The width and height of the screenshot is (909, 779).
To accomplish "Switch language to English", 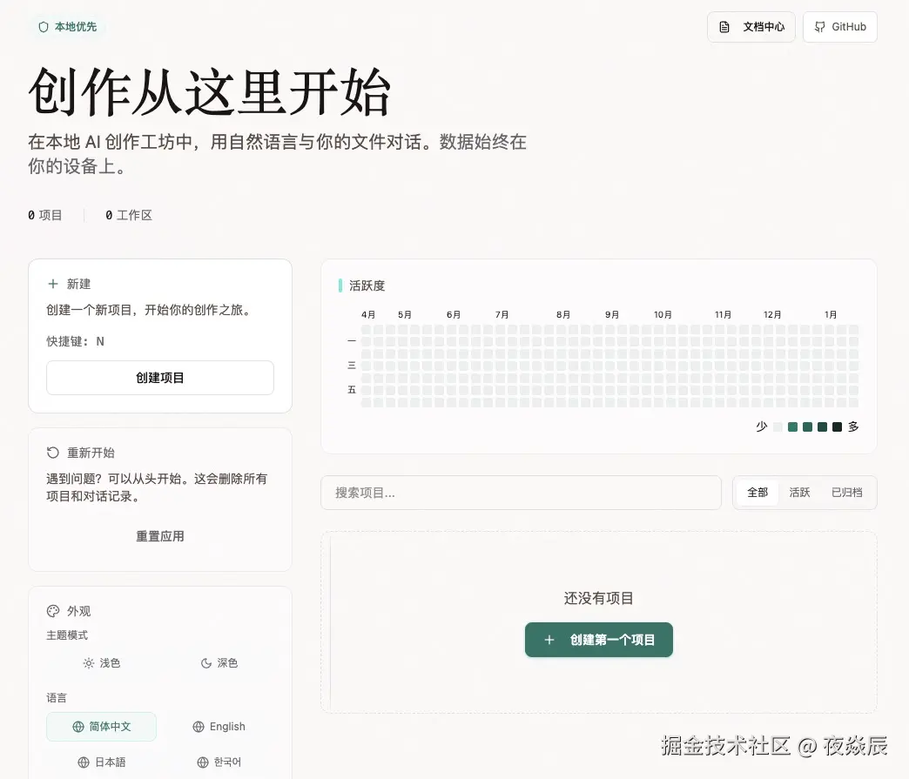I will coord(219,727).
